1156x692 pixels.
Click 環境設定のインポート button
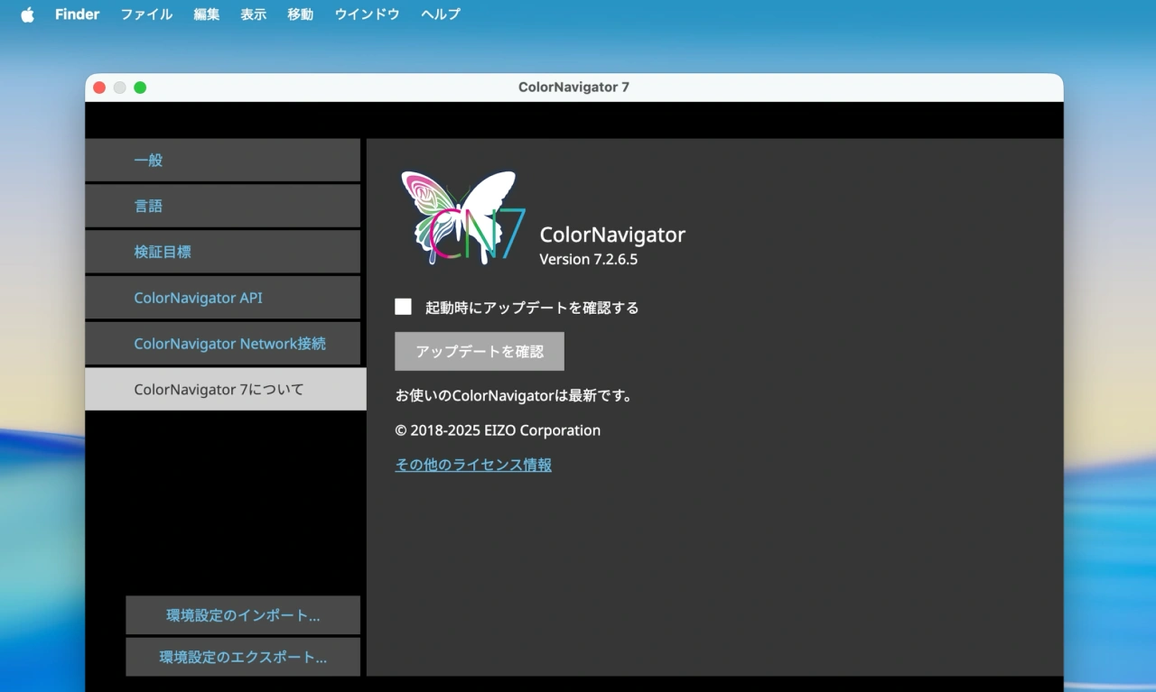(x=242, y=614)
